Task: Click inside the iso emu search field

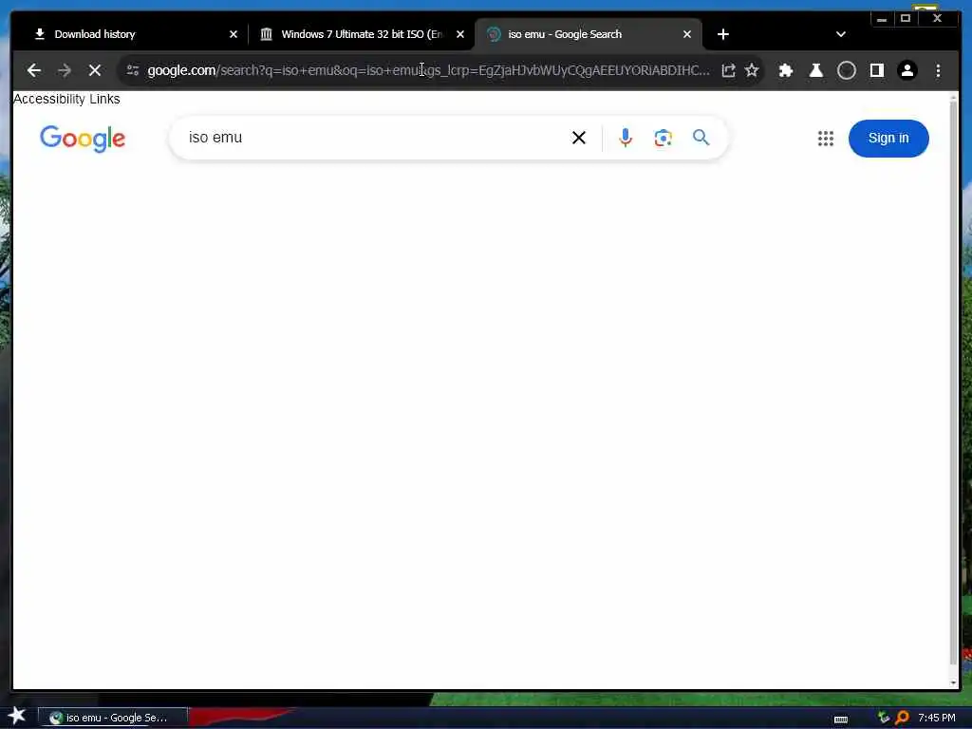Action: [372, 138]
